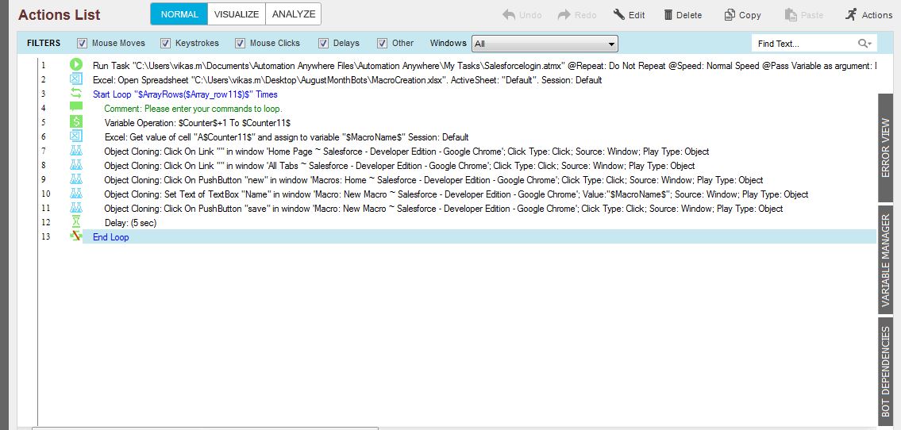
Task: Switch to the ANALYZE view tab
Action: [294, 14]
